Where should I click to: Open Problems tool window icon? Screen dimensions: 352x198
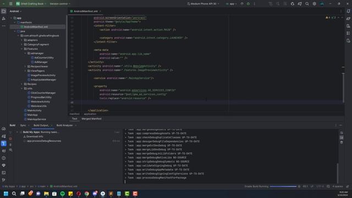coord(4,158)
